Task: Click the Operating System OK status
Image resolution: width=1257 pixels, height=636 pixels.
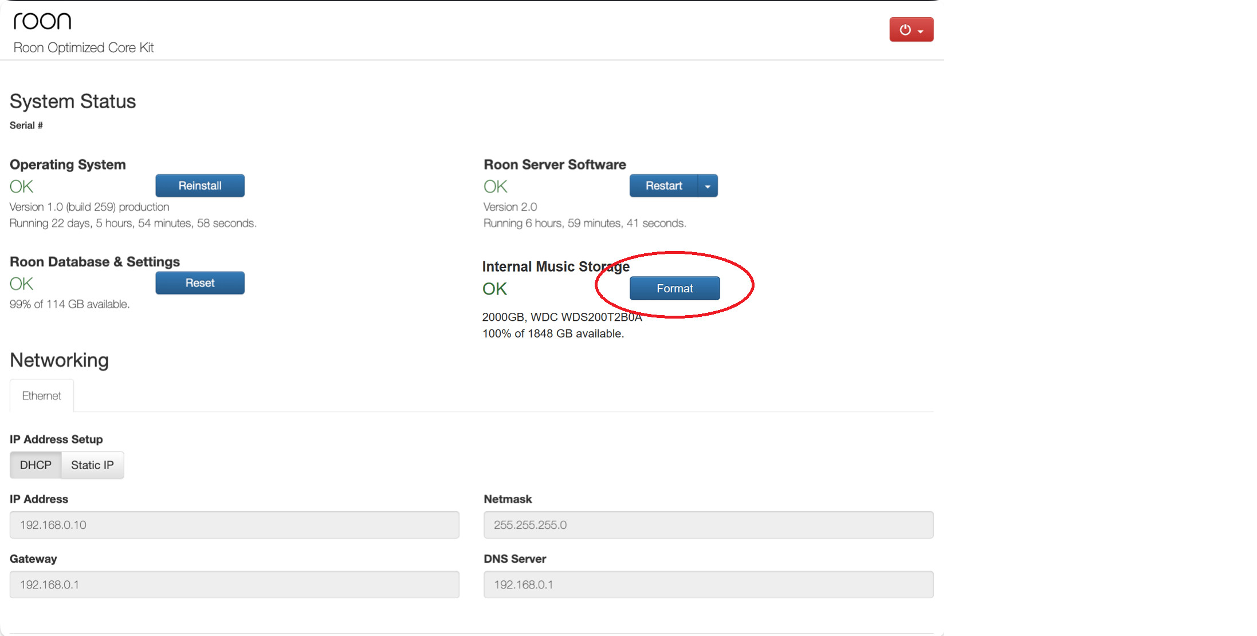Action: click(21, 187)
